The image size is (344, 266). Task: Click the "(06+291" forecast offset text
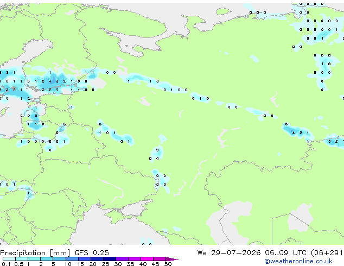point(327,253)
